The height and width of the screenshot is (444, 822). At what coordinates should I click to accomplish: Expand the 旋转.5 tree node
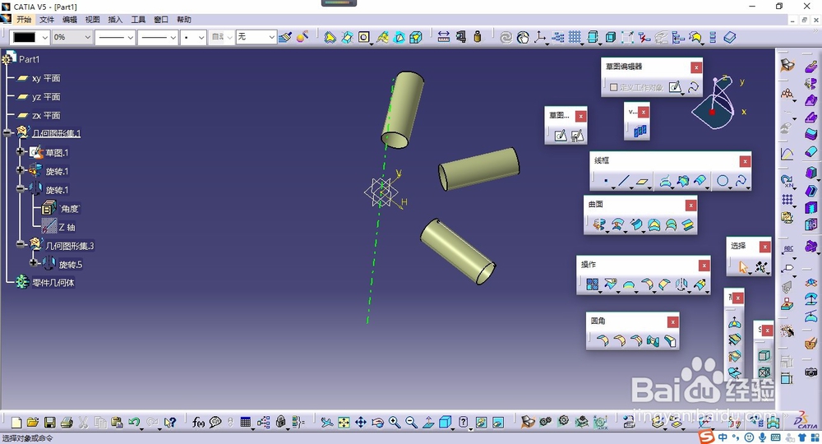tap(34, 262)
